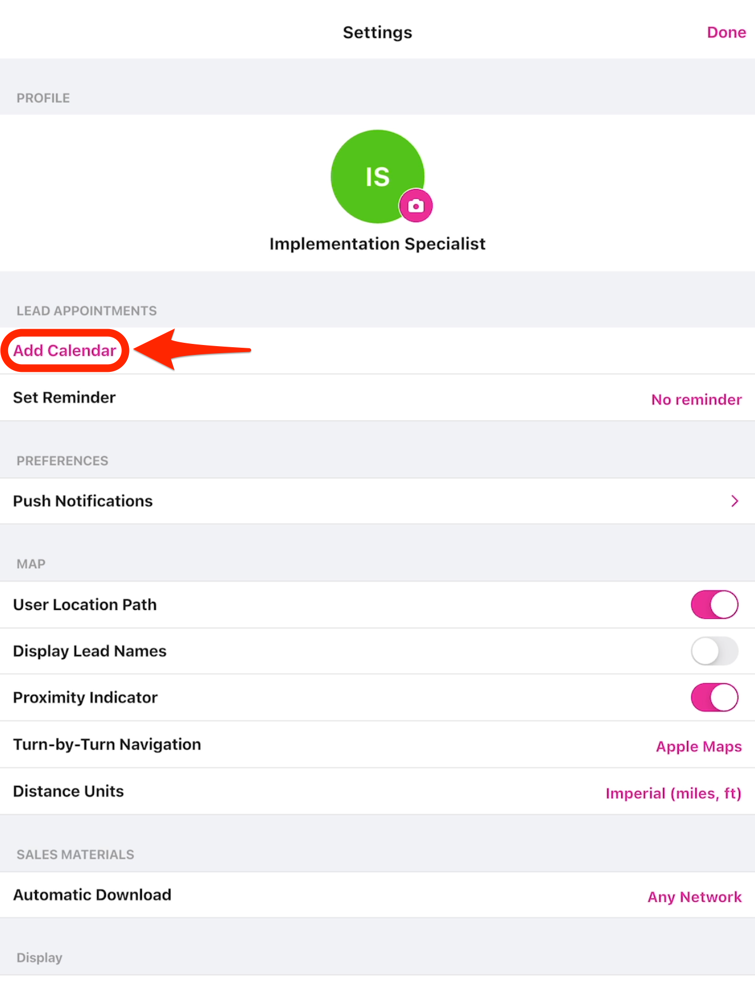
Task: Open Push Notifications settings
Action: (x=83, y=501)
